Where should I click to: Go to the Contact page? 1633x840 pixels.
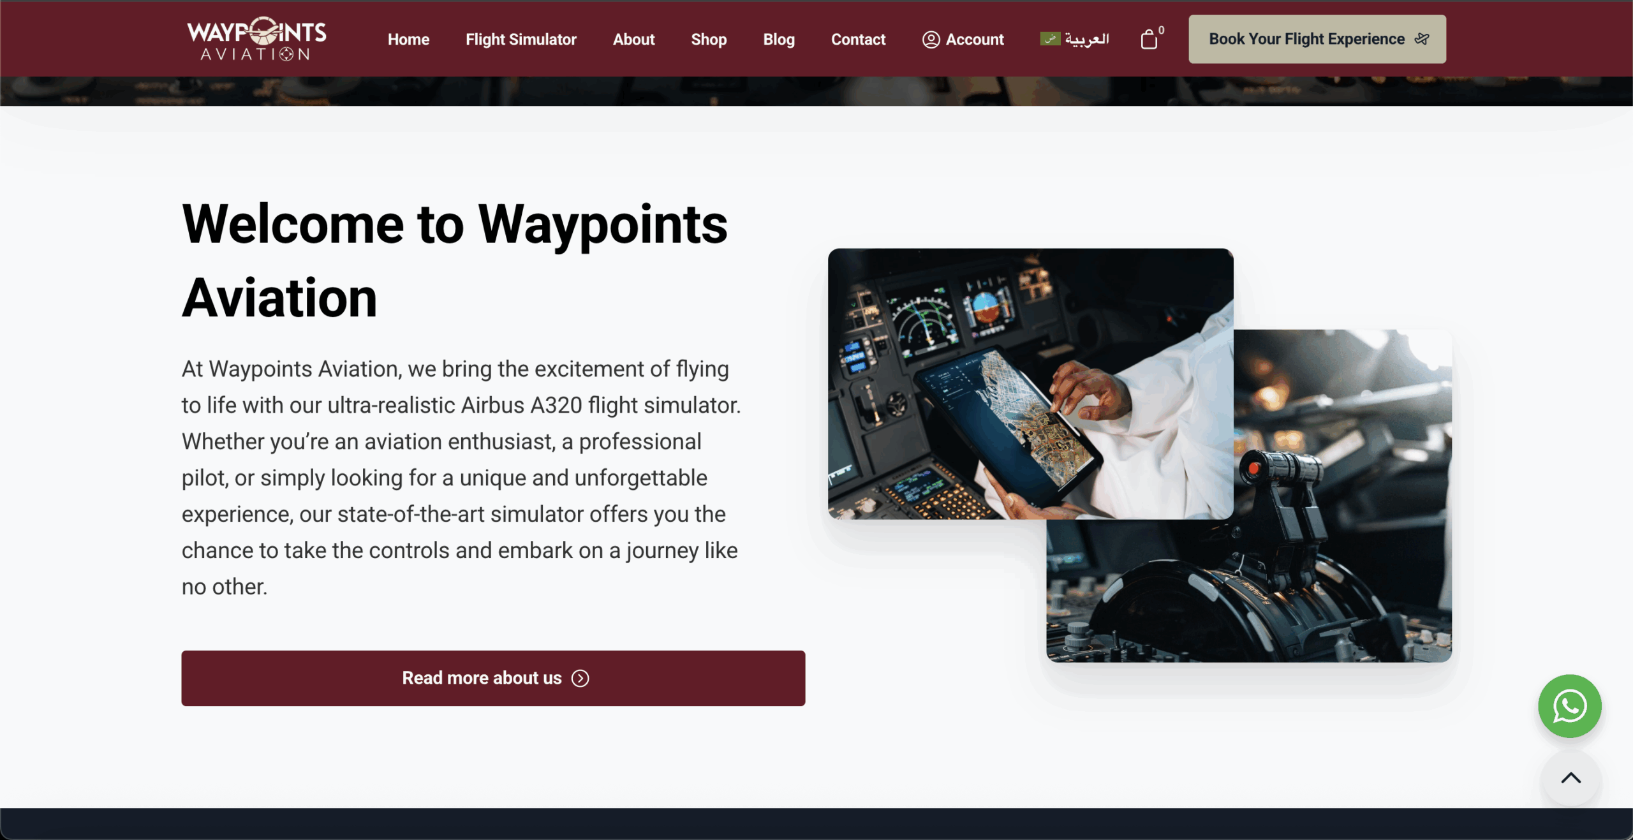(858, 40)
